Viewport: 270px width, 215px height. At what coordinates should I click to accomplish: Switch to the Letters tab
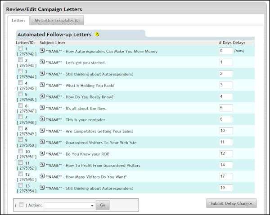[18, 21]
